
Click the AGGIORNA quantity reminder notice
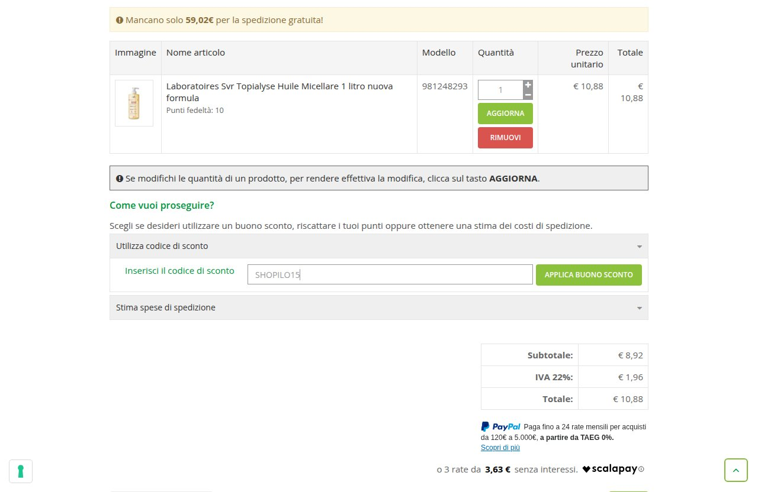379,178
